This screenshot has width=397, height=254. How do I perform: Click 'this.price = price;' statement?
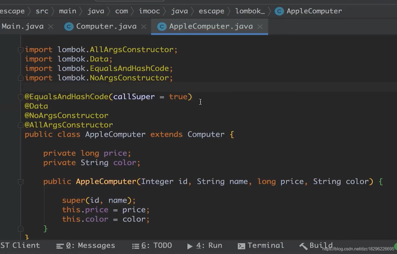pyautogui.click(x=106, y=210)
